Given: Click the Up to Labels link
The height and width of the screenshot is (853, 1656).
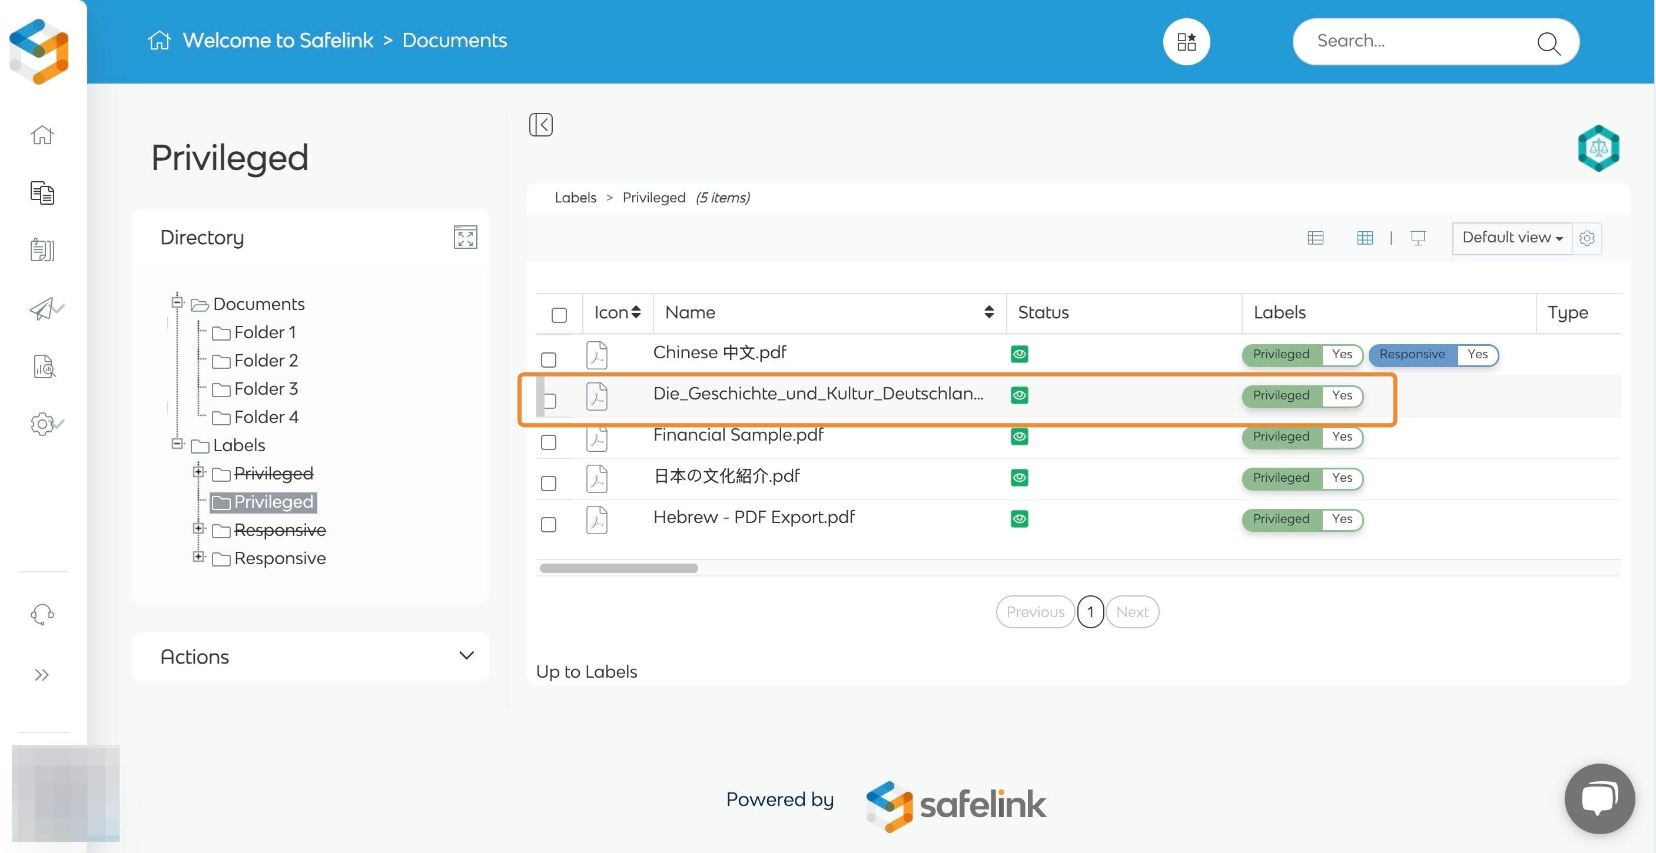Looking at the screenshot, I should click(586, 672).
